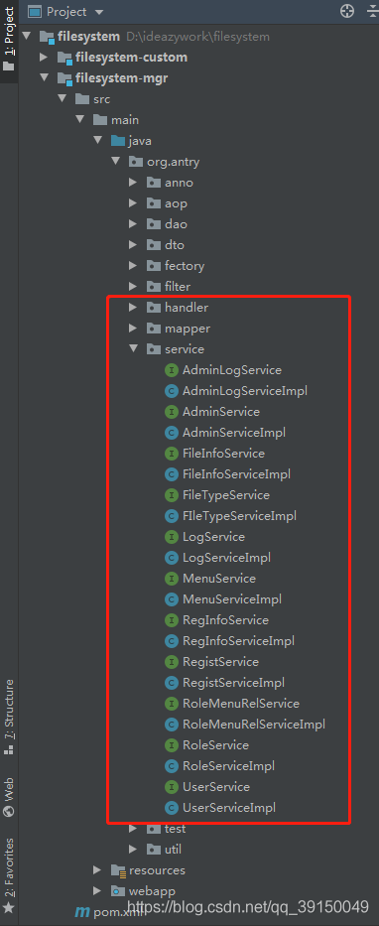The width and height of the screenshot is (379, 926).
Task: Click the service package folder icon
Action: (154, 349)
